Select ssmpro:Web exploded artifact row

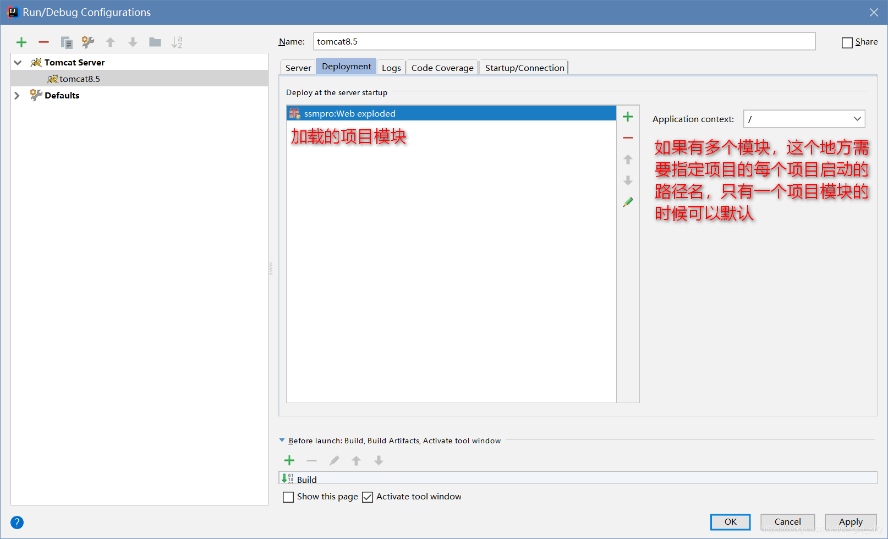click(451, 113)
